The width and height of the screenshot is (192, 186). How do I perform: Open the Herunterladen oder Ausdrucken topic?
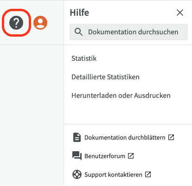point(121,96)
